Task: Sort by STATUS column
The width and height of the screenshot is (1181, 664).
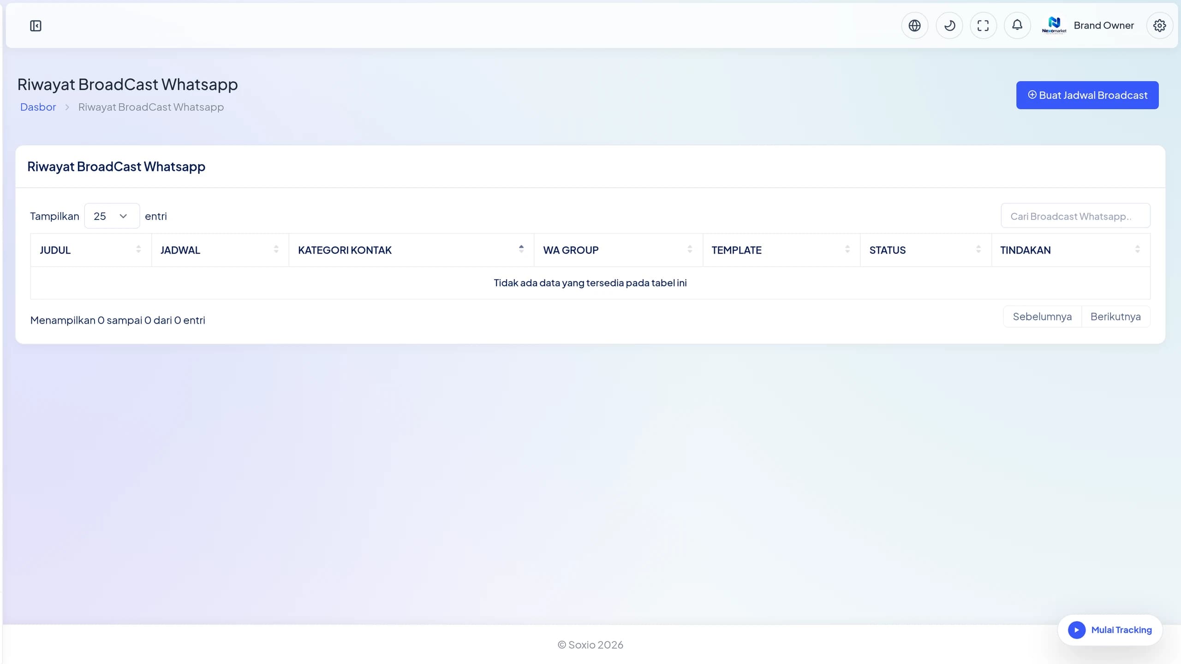Action: coord(925,250)
